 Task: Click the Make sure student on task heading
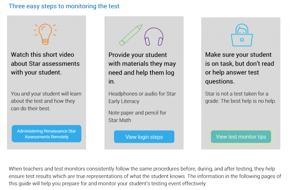point(240,68)
